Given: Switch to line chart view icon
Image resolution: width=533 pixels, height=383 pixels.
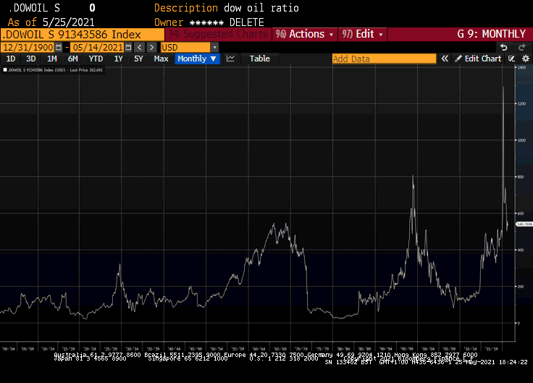Looking at the screenshot, I should pos(230,59).
